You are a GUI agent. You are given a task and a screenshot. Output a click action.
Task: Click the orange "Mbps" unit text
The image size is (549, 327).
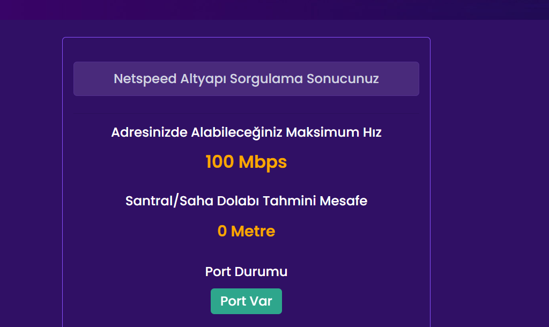coord(263,162)
